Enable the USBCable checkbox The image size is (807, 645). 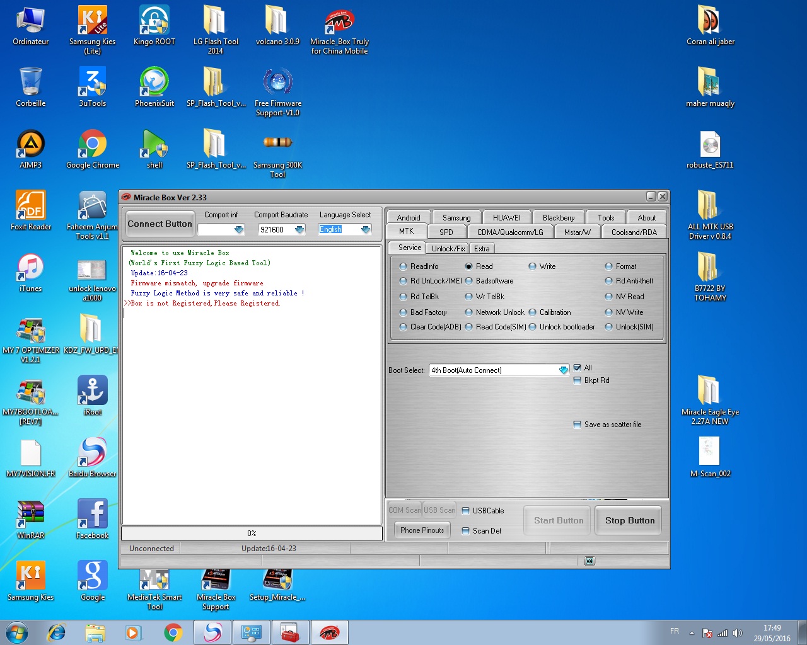point(465,511)
